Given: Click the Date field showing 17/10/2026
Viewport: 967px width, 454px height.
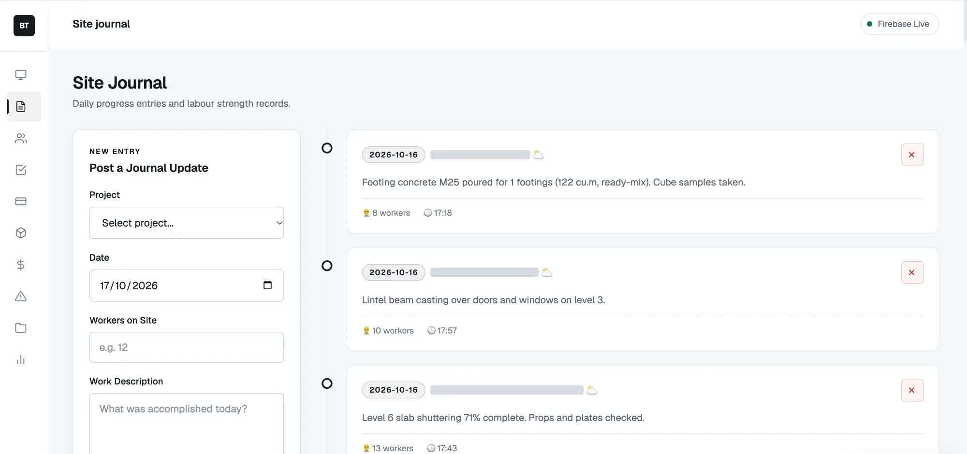Looking at the screenshot, I should click(187, 285).
